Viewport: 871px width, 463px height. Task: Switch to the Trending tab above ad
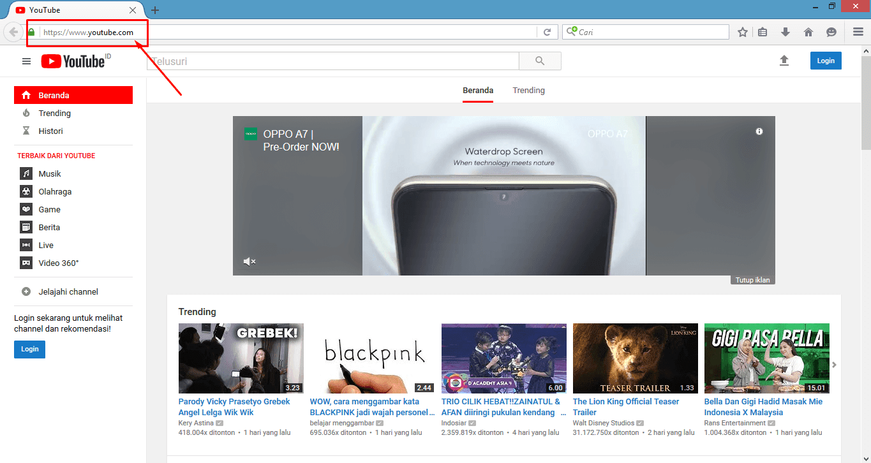pos(528,91)
